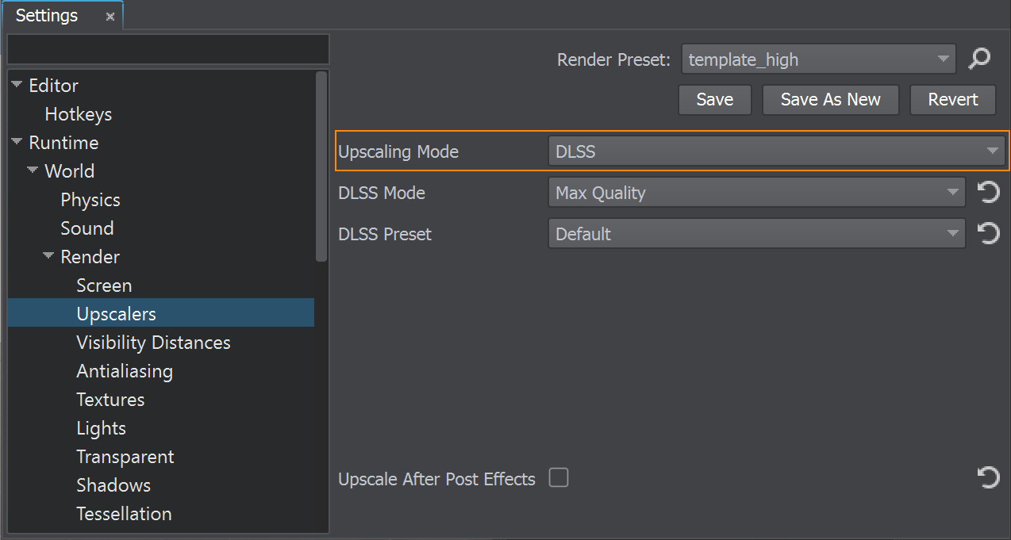Reset Upscale After Post Effects setting
Image resolution: width=1011 pixels, height=540 pixels.
pyautogui.click(x=988, y=477)
